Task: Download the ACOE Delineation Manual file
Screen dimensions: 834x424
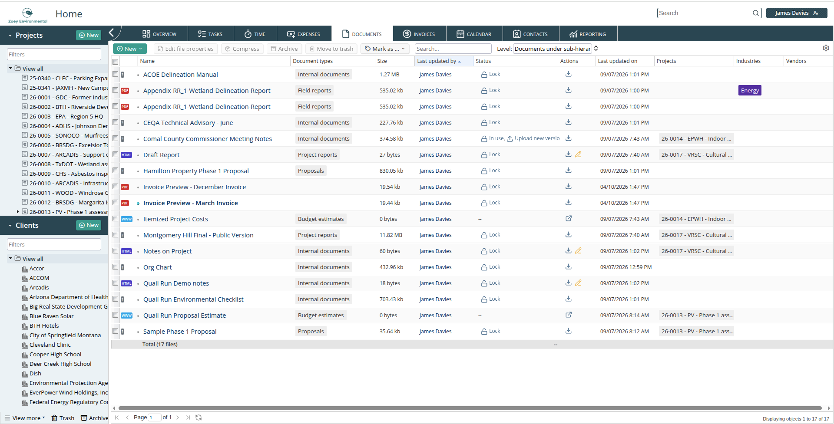Action: point(568,74)
